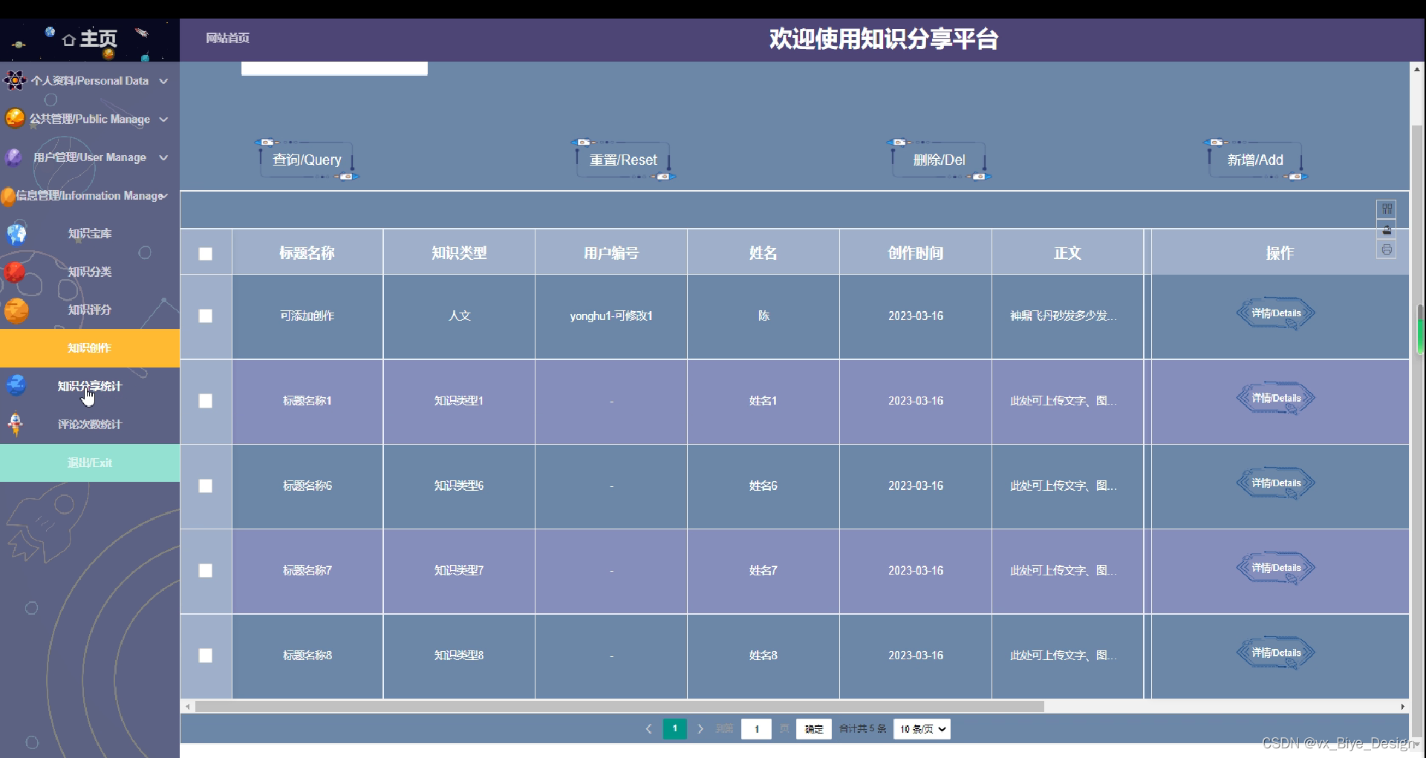Select page 1 in pagination

[x=674, y=729]
